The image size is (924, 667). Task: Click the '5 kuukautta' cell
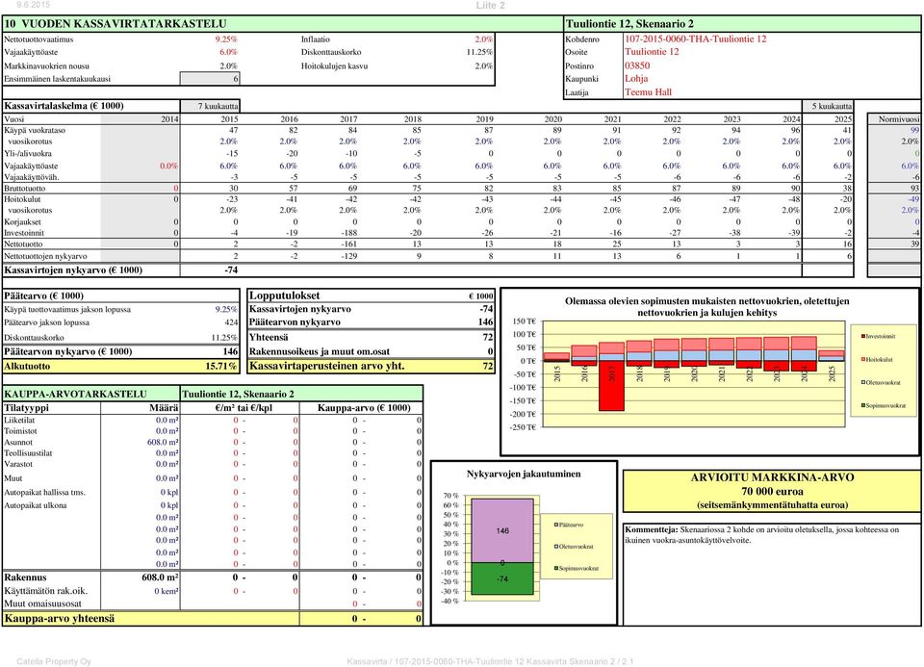click(828, 106)
